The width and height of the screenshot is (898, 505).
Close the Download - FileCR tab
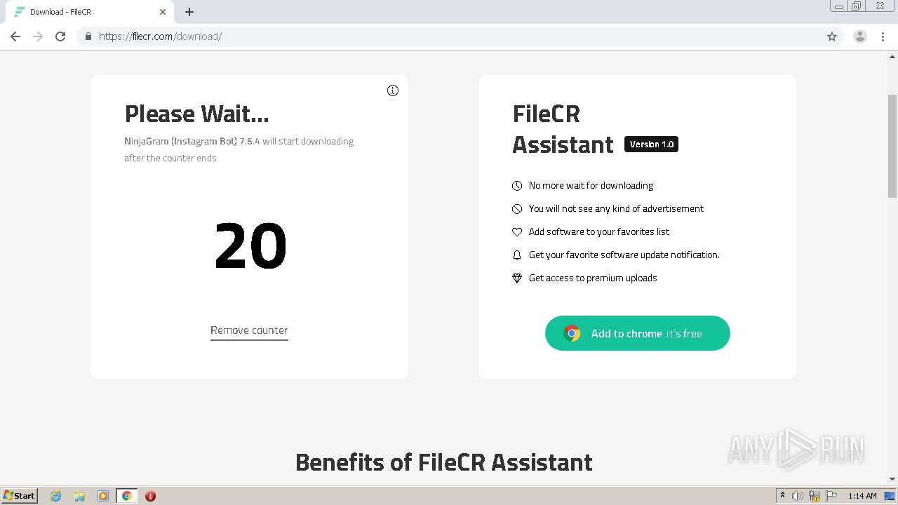[x=163, y=12]
